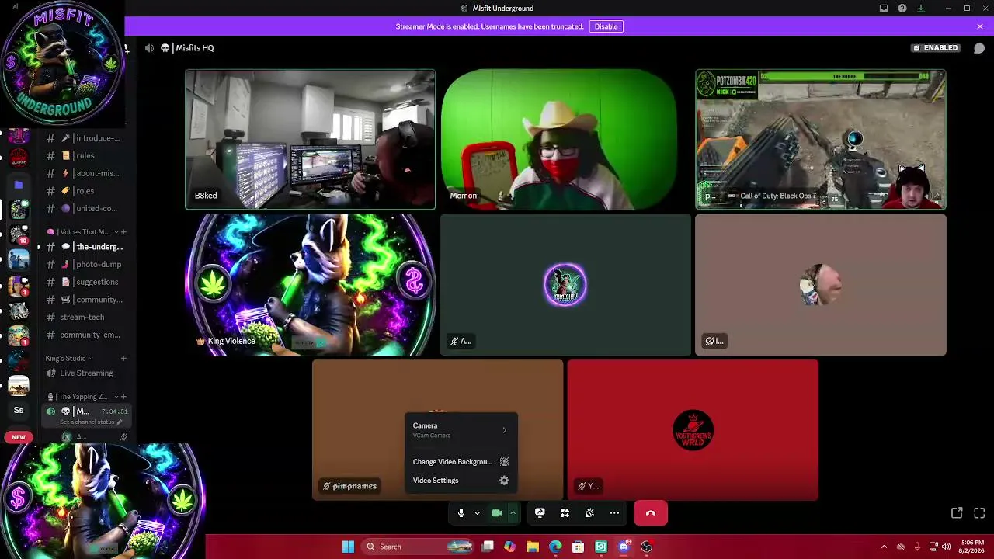Open the united-co... channel
The width and height of the screenshot is (994, 559).
(85, 208)
